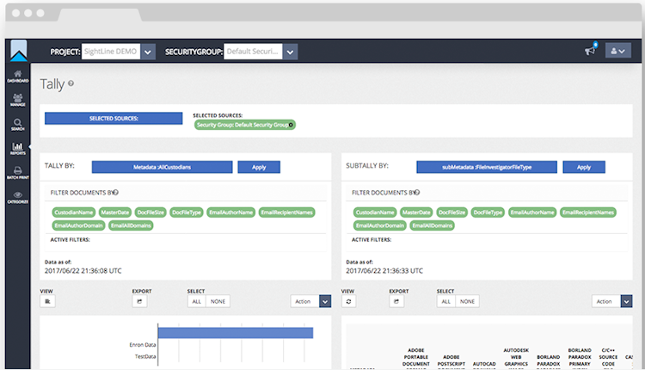Open the Categorize eye icon in sidebar

coord(18,197)
